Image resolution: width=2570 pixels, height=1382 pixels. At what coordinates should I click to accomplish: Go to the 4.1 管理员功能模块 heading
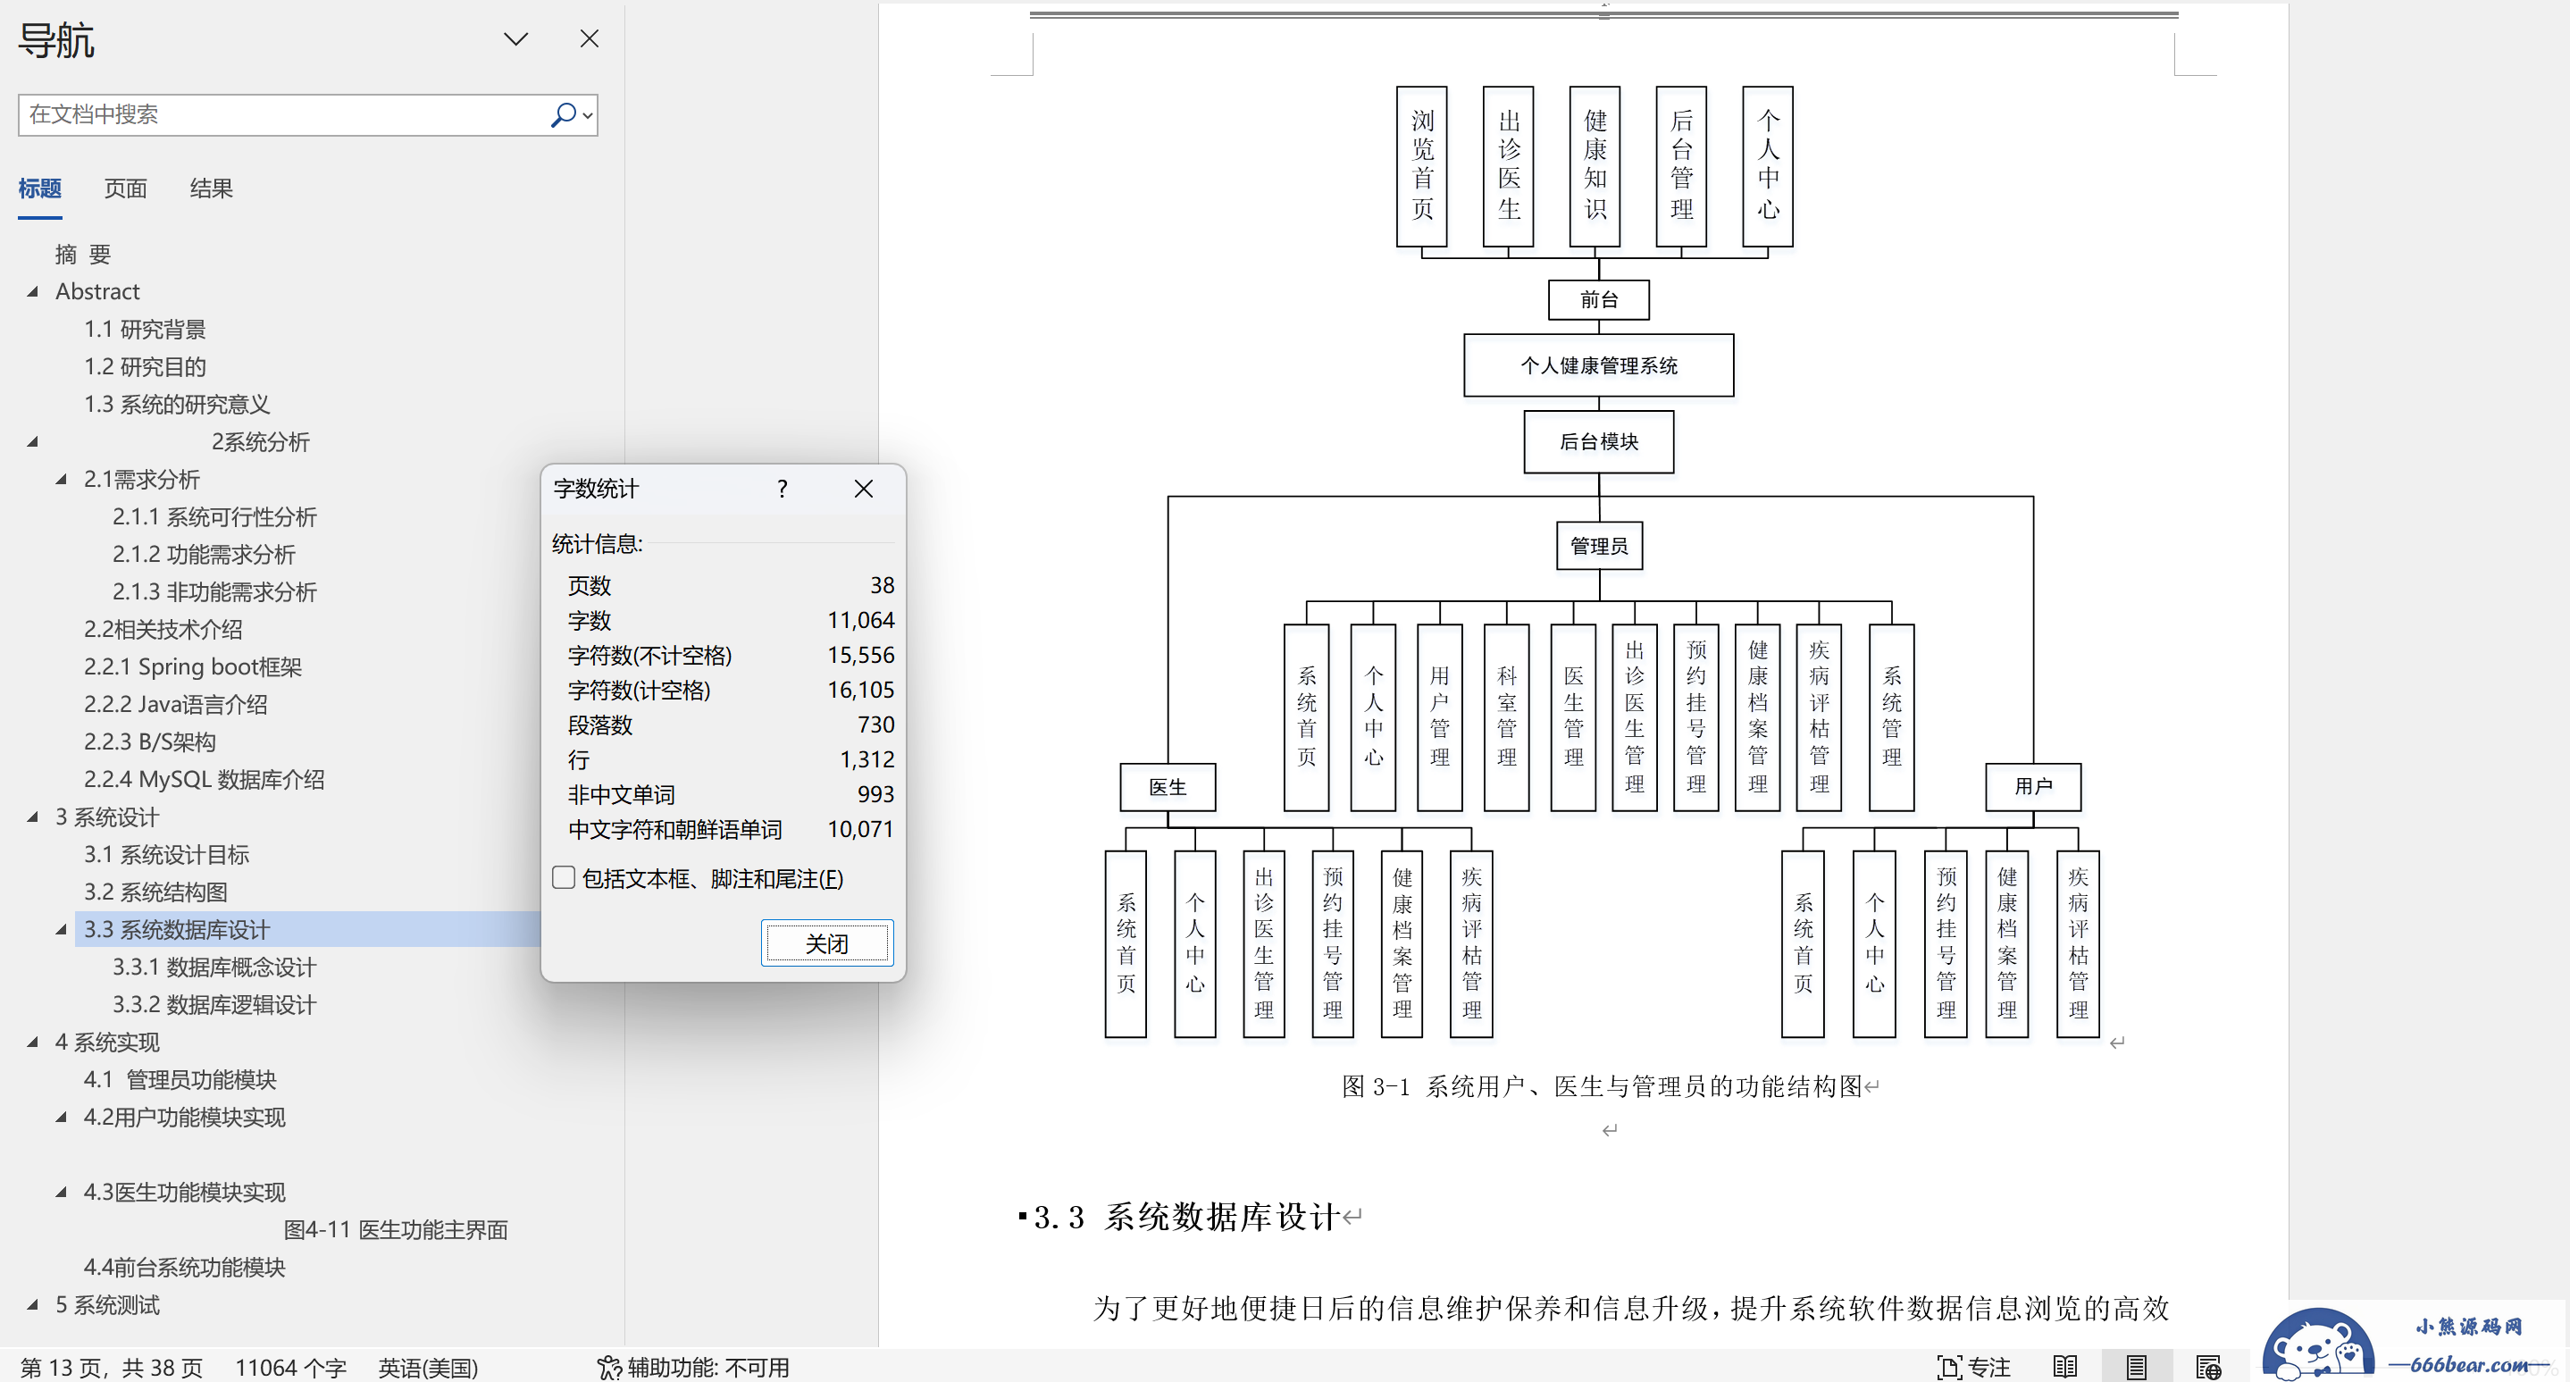(180, 1080)
